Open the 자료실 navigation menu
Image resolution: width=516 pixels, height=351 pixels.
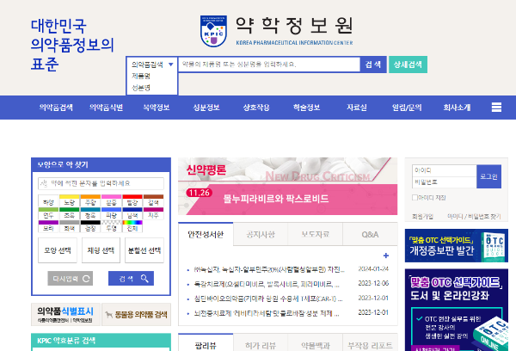357,108
